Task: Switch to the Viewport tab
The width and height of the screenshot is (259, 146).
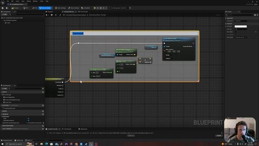Action: click(x=49, y=12)
